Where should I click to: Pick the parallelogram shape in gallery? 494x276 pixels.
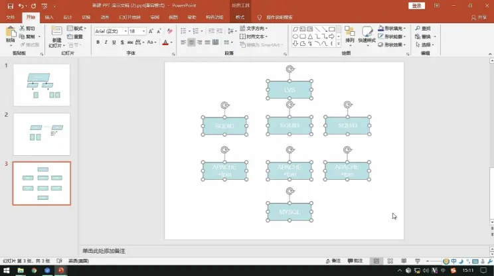coord(295,29)
